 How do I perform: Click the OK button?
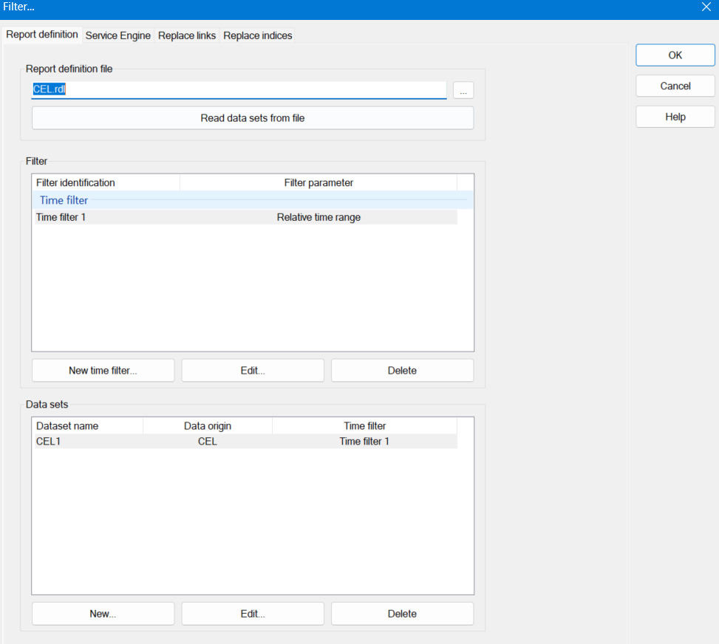coord(675,55)
